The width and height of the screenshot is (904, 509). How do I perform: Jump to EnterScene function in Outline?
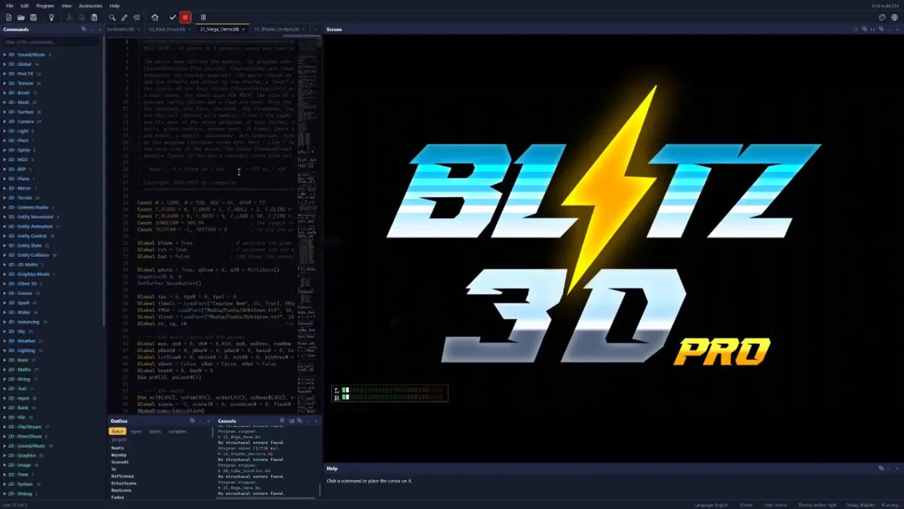pyautogui.click(x=123, y=483)
